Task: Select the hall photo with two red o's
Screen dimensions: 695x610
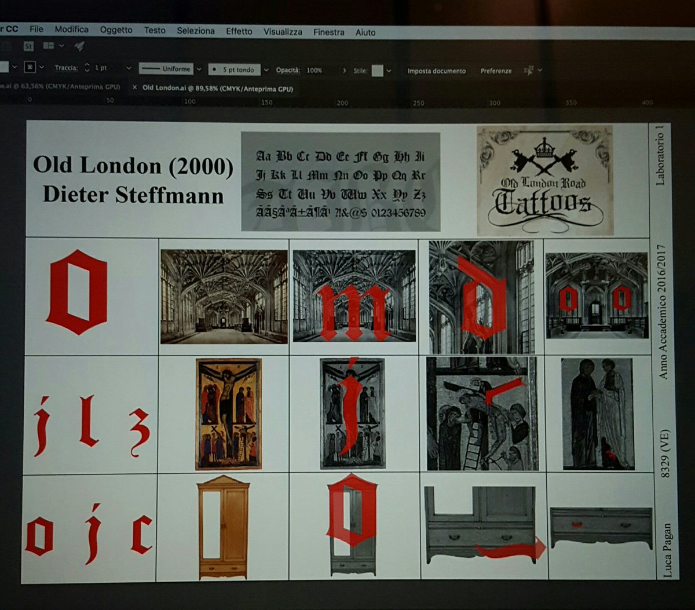Action: 597,295
